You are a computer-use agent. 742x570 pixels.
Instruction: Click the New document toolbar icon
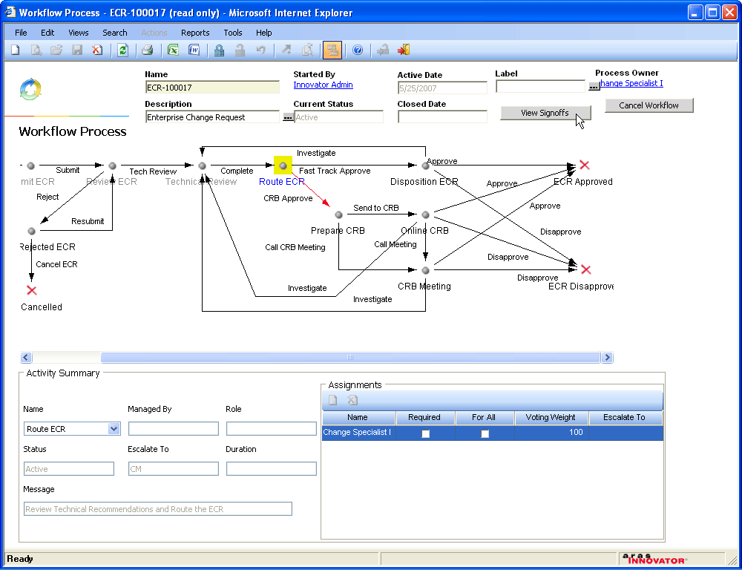[15, 50]
